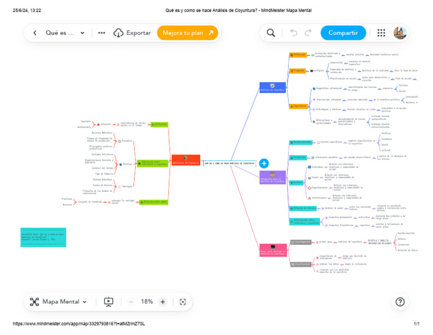The height and width of the screenshot is (335, 433).
Task: Open the help question mark button
Action: point(400,302)
